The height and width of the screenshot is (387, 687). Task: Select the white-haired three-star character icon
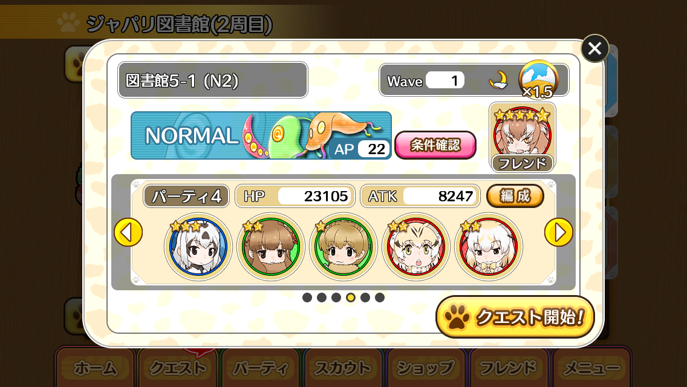pyautogui.click(x=198, y=247)
